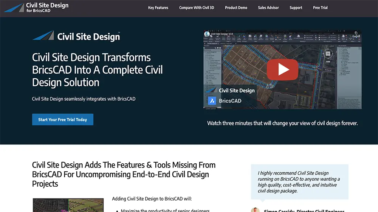Click the Civil Site Design for BricsCAD header logo
378x212 pixels.
click(36, 8)
